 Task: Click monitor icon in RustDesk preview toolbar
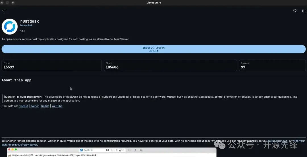pyautogui.click(x=141, y=150)
